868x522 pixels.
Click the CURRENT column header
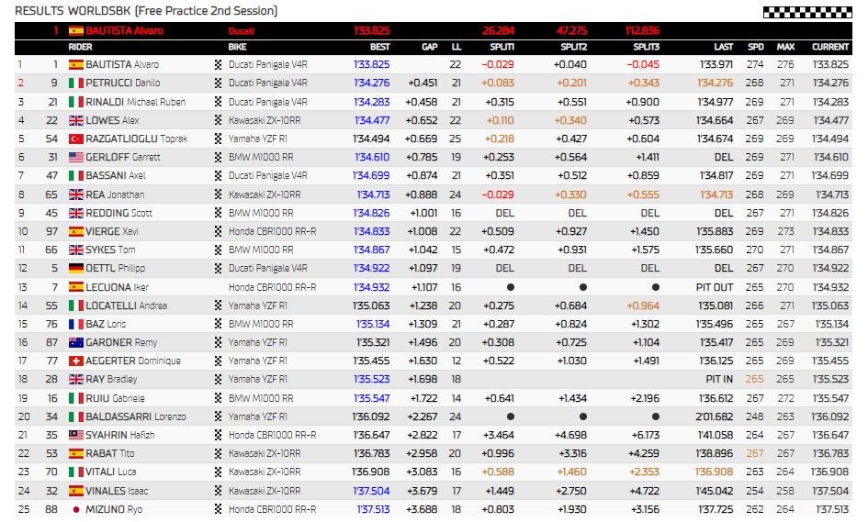pyautogui.click(x=830, y=47)
